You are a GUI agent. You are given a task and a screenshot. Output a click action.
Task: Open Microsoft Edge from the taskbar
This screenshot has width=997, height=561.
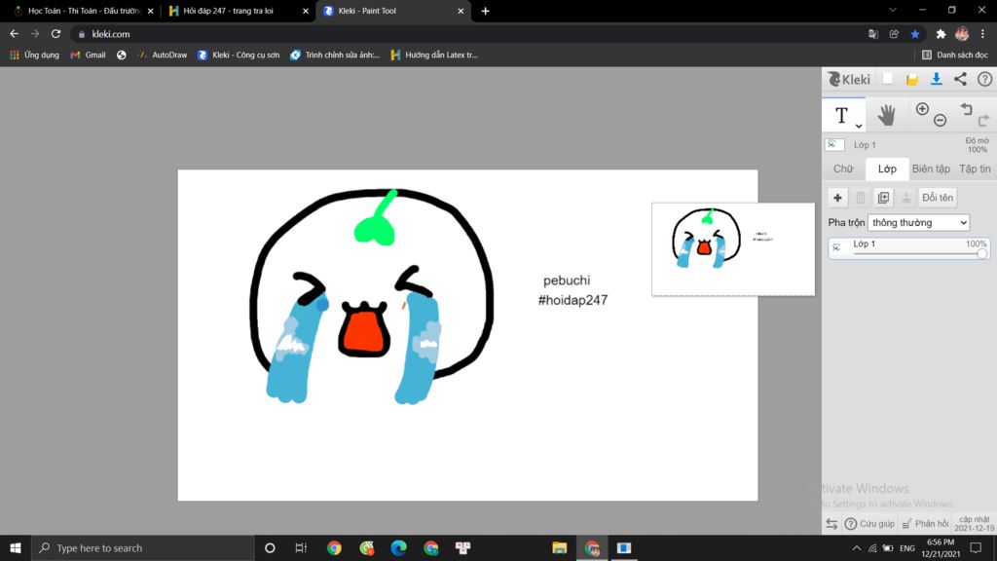(398, 547)
